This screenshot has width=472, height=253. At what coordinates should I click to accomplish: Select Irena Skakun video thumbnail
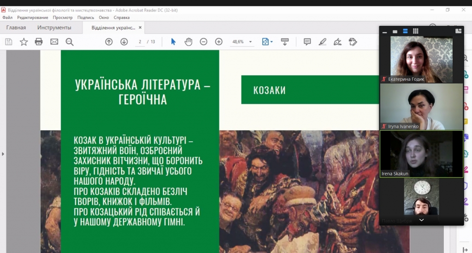pyautogui.click(x=421, y=154)
